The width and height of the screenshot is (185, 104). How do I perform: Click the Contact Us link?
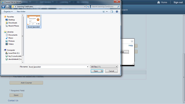tap(13, 101)
